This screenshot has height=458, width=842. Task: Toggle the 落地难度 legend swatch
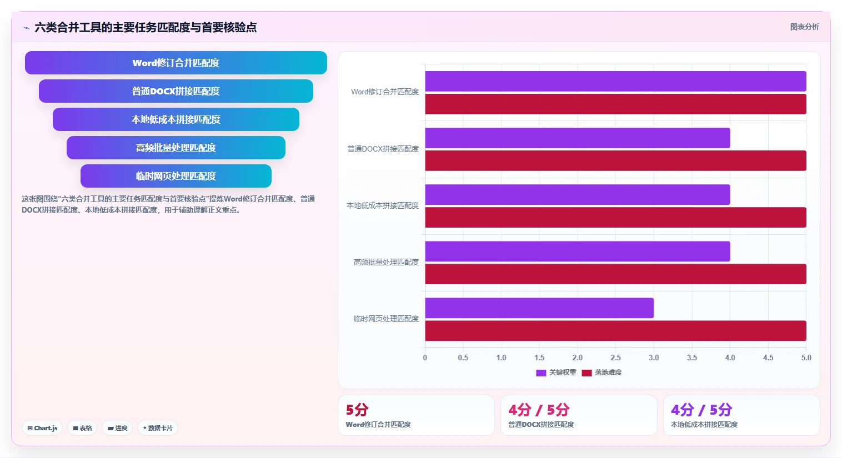tap(587, 373)
